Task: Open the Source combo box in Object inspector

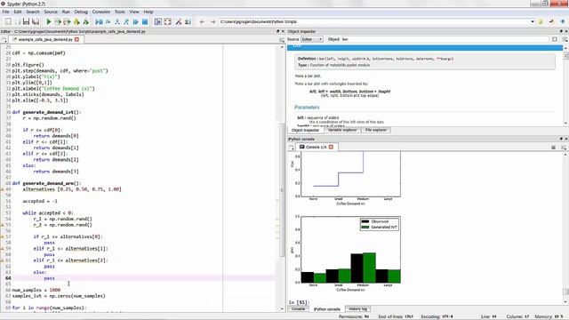Action: (312, 39)
